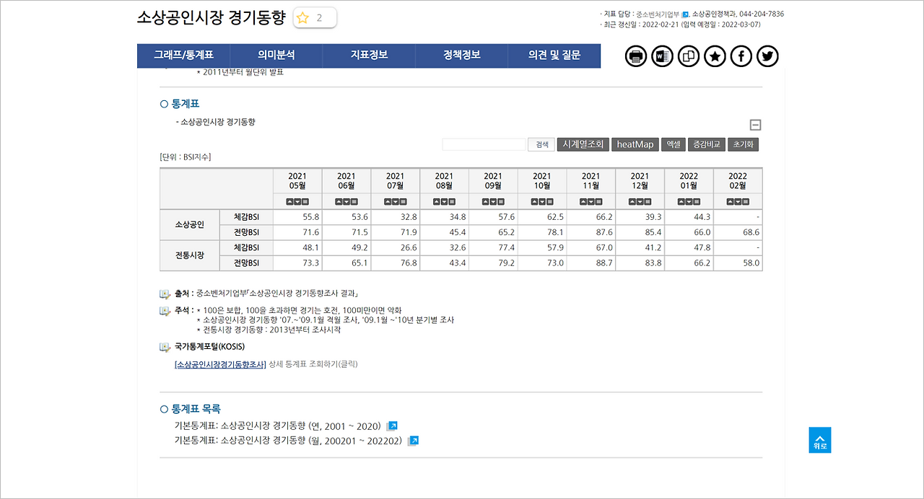Click the page title 소상공인시장 경기동향

tap(212, 18)
